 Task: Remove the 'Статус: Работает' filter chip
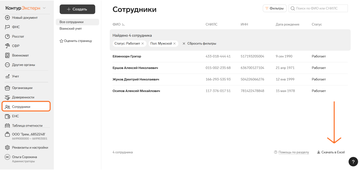pyautogui.click(x=143, y=44)
